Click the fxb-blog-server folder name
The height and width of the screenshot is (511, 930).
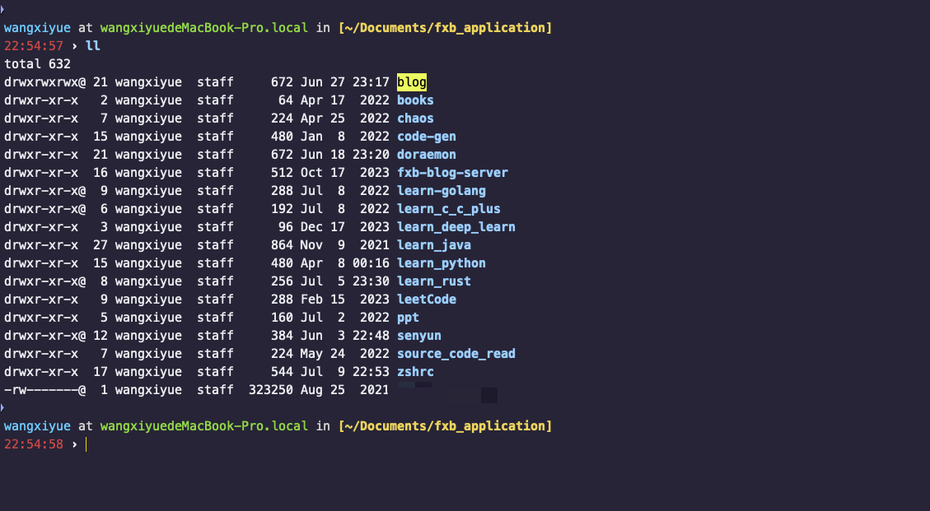click(452, 173)
